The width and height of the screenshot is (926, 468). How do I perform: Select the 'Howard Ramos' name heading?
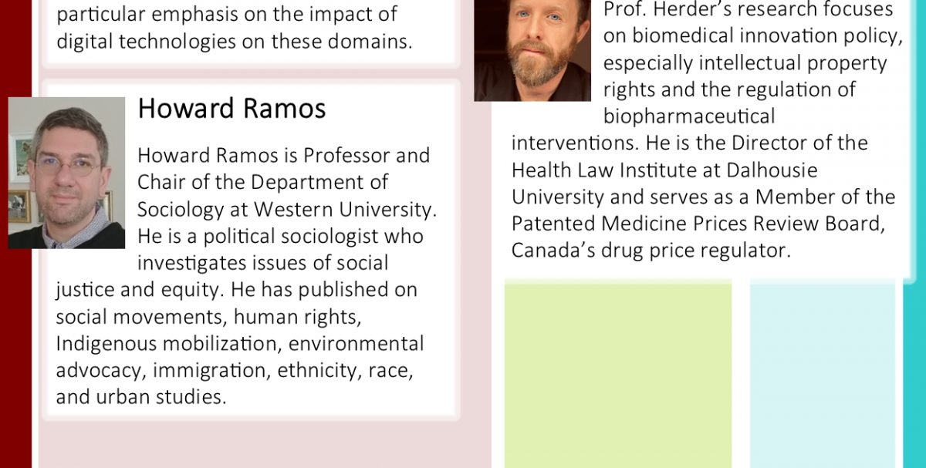[x=231, y=109]
